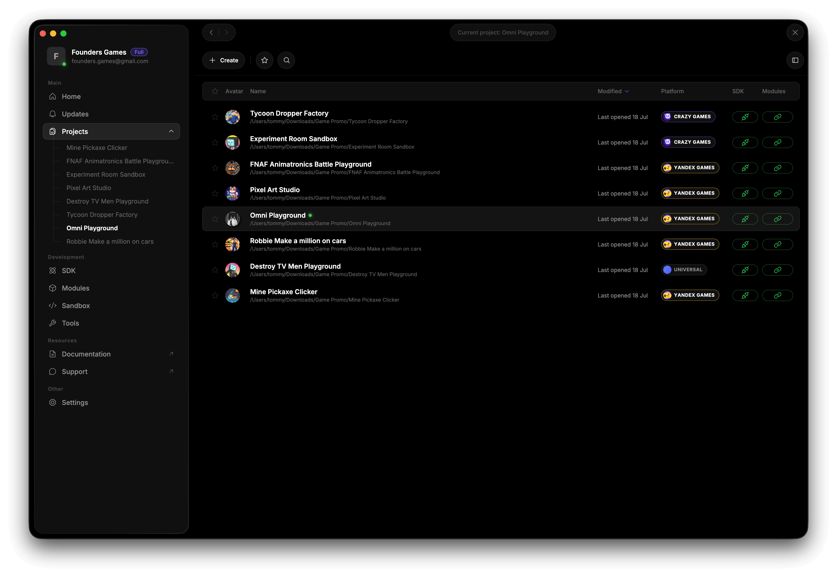Image resolution: width=837 pixels, height=577 pixels.
Task: Click Modules link icon for Pixel Art Studio
Action: [777, 193]
